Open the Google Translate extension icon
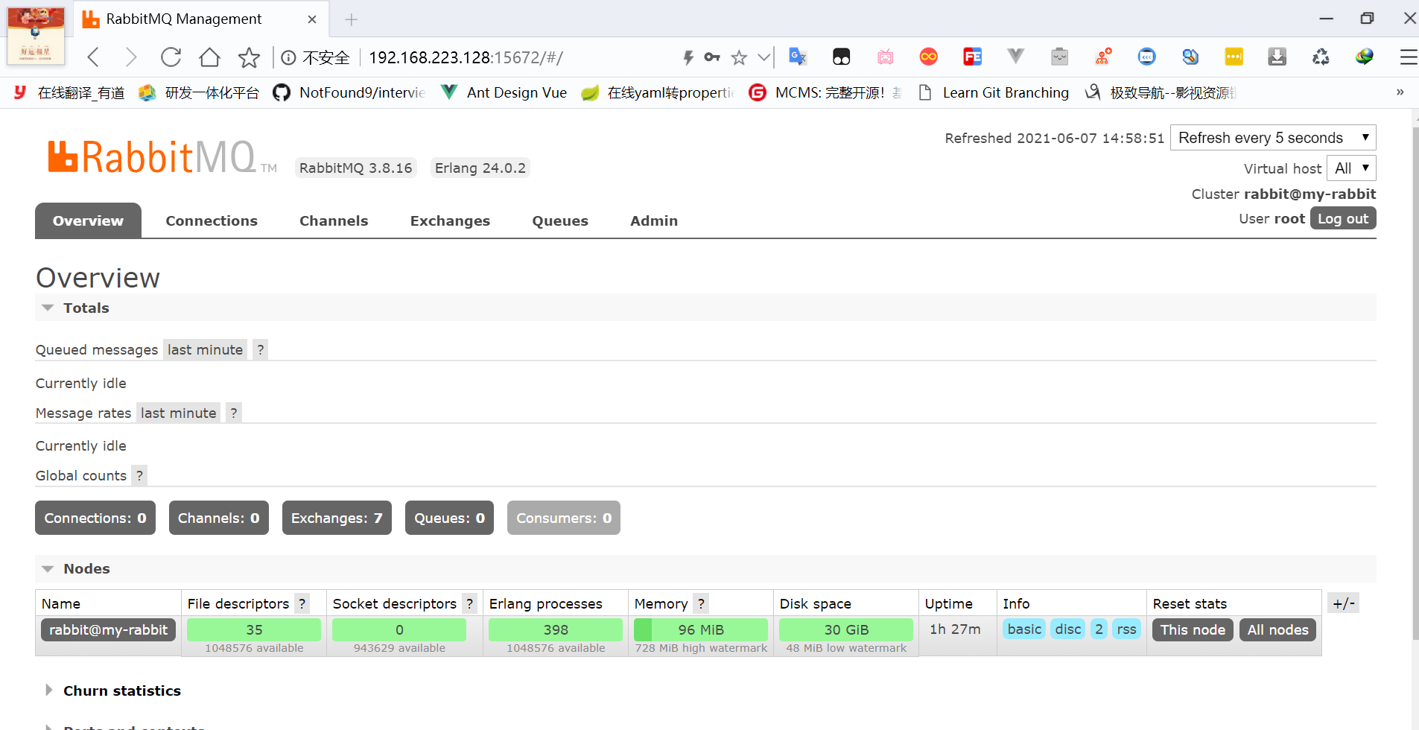 [x=798, y=56]
